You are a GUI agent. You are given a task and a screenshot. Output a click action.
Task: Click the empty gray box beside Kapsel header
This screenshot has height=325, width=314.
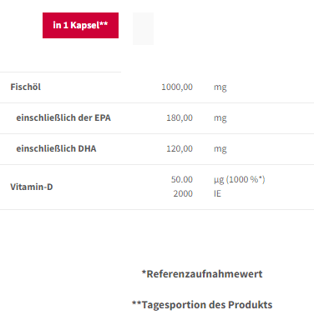point(143,28)
